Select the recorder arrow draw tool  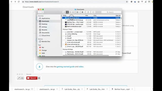19,78
